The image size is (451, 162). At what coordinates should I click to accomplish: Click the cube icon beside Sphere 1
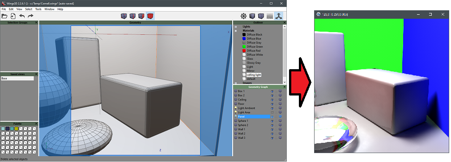[236, 121]
